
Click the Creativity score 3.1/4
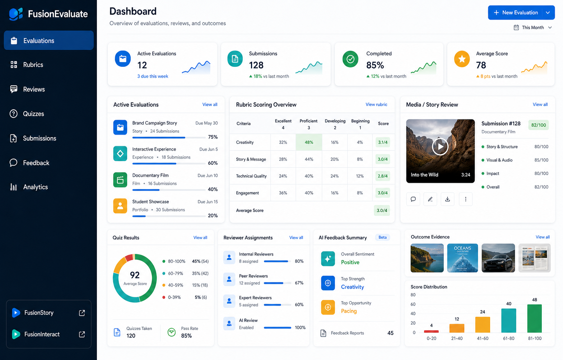coord(383,142)
